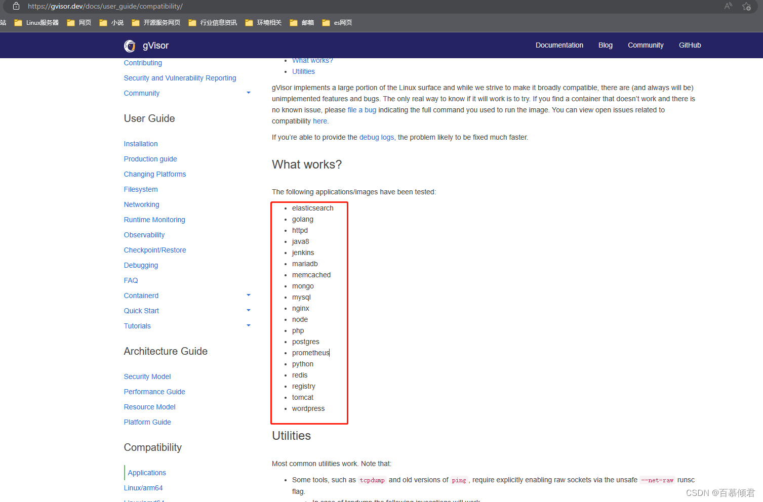763x502 pixels.
Task: Open the es网页 bookmark folder
Action: pyautogui.click(x=337, y=23)
